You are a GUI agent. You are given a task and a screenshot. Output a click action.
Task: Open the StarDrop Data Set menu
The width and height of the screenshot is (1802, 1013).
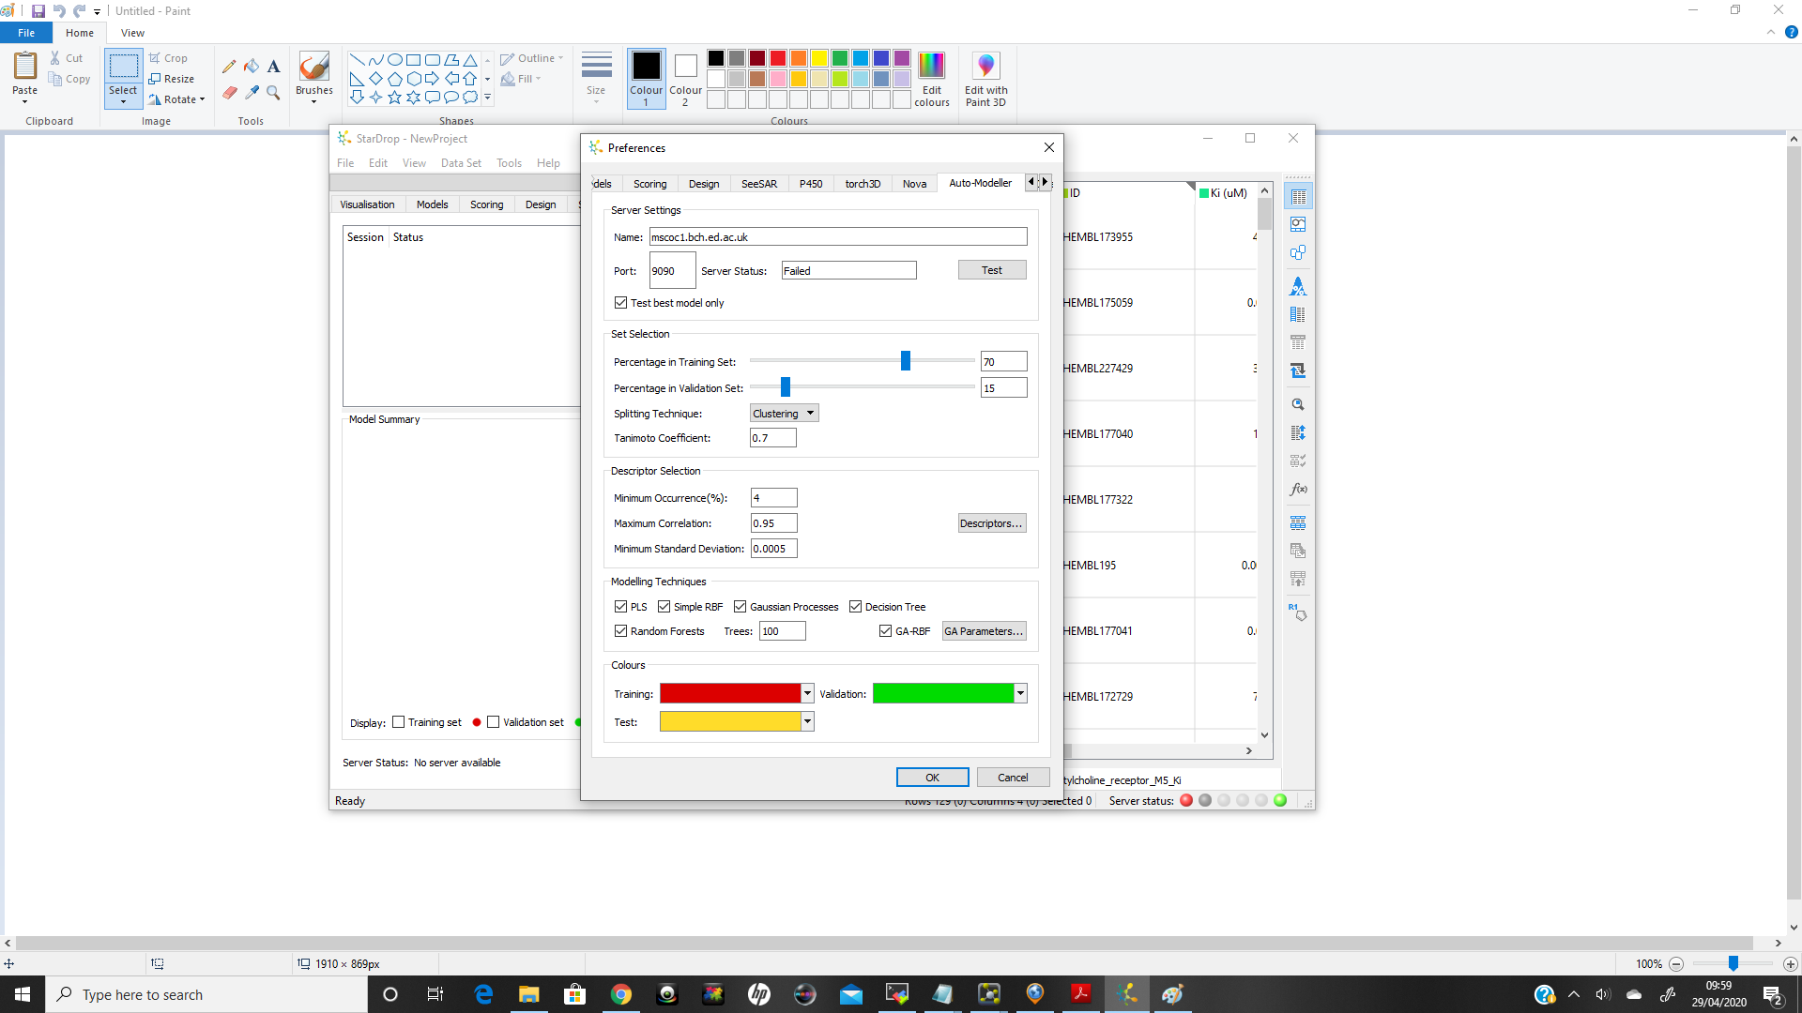461,163
